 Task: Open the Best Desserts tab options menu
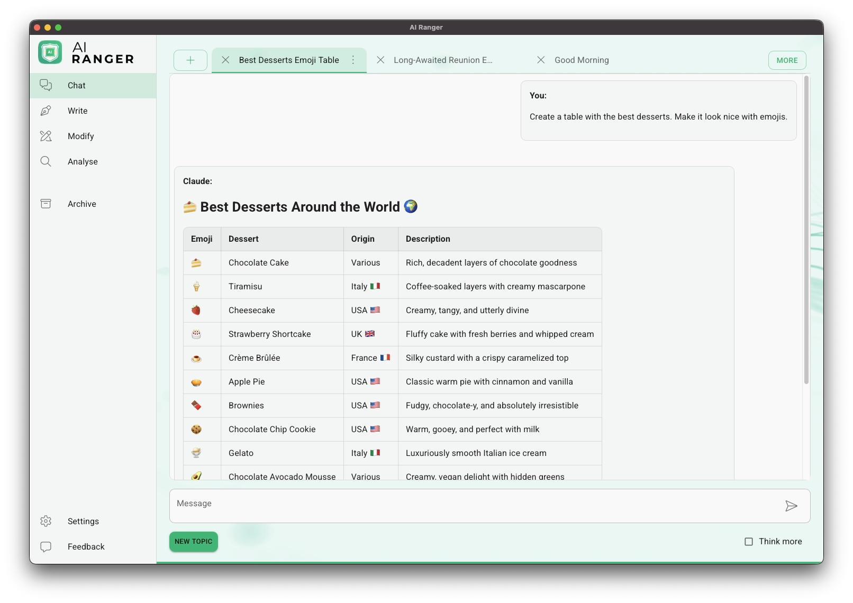tap(353, 60)
